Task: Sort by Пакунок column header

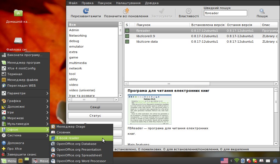Action: point(162,25)
